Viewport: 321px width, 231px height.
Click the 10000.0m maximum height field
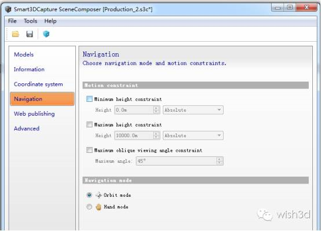[x=134, y=135]
